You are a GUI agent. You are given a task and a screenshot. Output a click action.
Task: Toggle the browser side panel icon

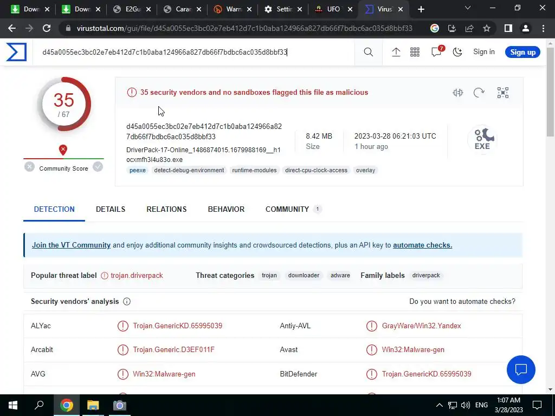point(508,28)
